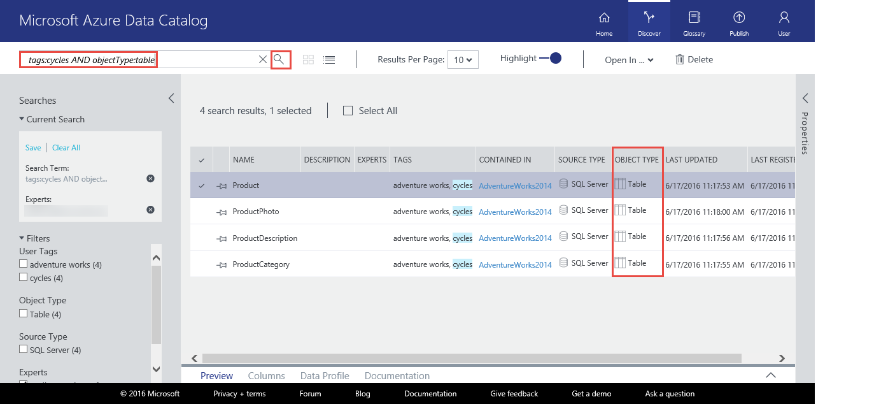Screen dimensions: 895x404
Task: Click Table icon in ProductPhoto row
Action: [x=620, y=210]
